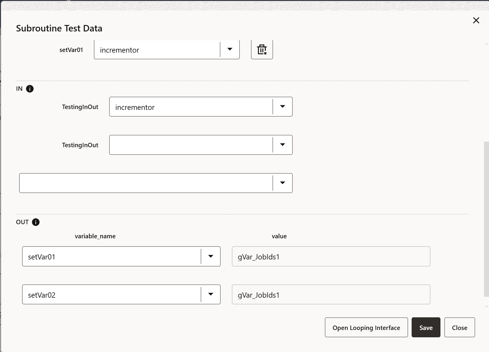Open the setVar01 variable_name dropdown
489x352 pixels.
tap(210, 256)
